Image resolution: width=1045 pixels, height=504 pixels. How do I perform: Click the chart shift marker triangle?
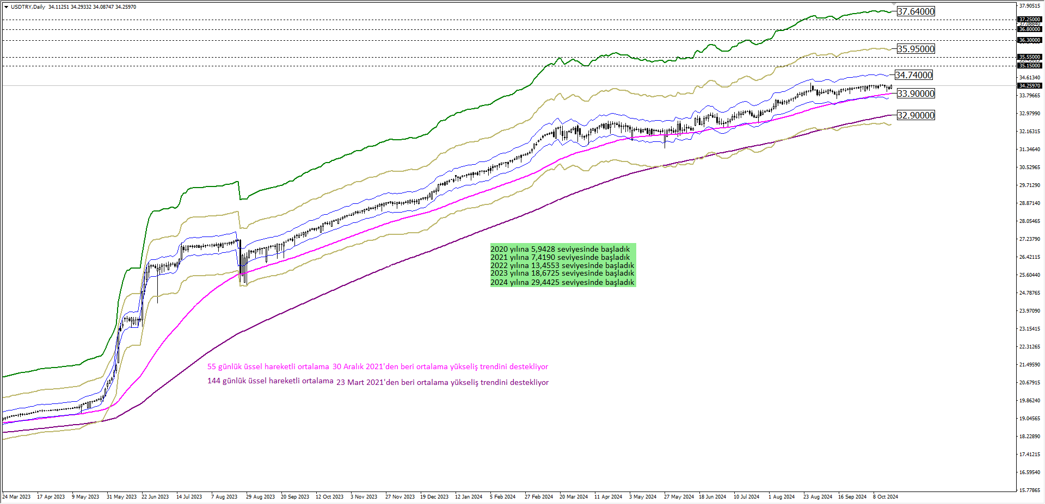pyautogui.click(x=895, y=4)
